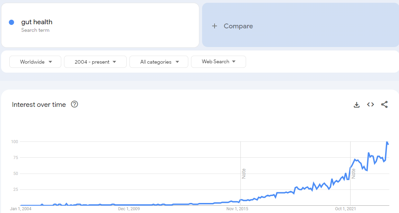Click the Note marker near Nov 2015
Viewport: 399px width, 213px height.
click(244, 174)
